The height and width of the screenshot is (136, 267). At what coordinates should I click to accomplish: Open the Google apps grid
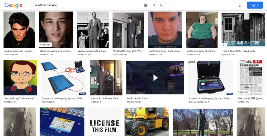coord(241,5)
